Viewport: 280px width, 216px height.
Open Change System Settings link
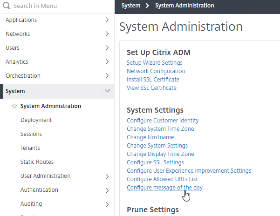pos(157,146)
